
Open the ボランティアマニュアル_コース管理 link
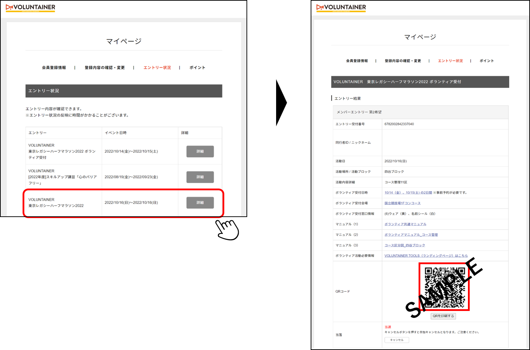[x=411, y=235]
